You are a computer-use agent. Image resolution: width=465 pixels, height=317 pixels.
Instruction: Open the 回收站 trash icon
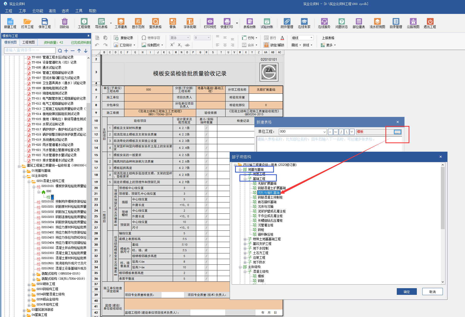[64, 23]
